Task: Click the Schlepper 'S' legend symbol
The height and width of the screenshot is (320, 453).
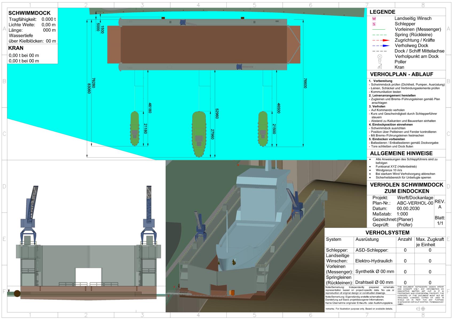Action: pyautogui.click(x=374, y=24)
